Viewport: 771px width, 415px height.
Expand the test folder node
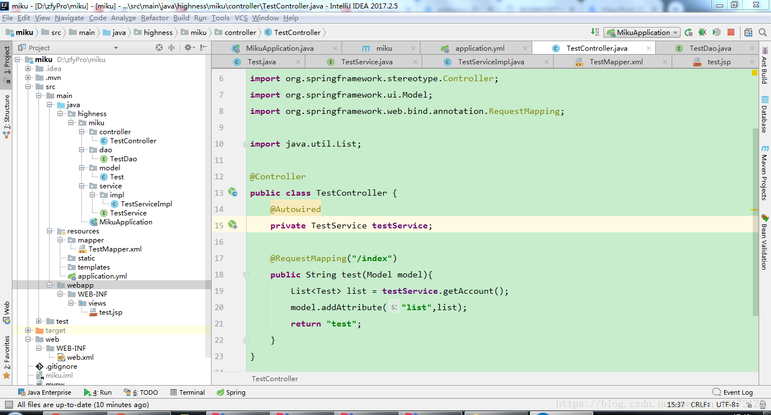[x=40, y=321]
